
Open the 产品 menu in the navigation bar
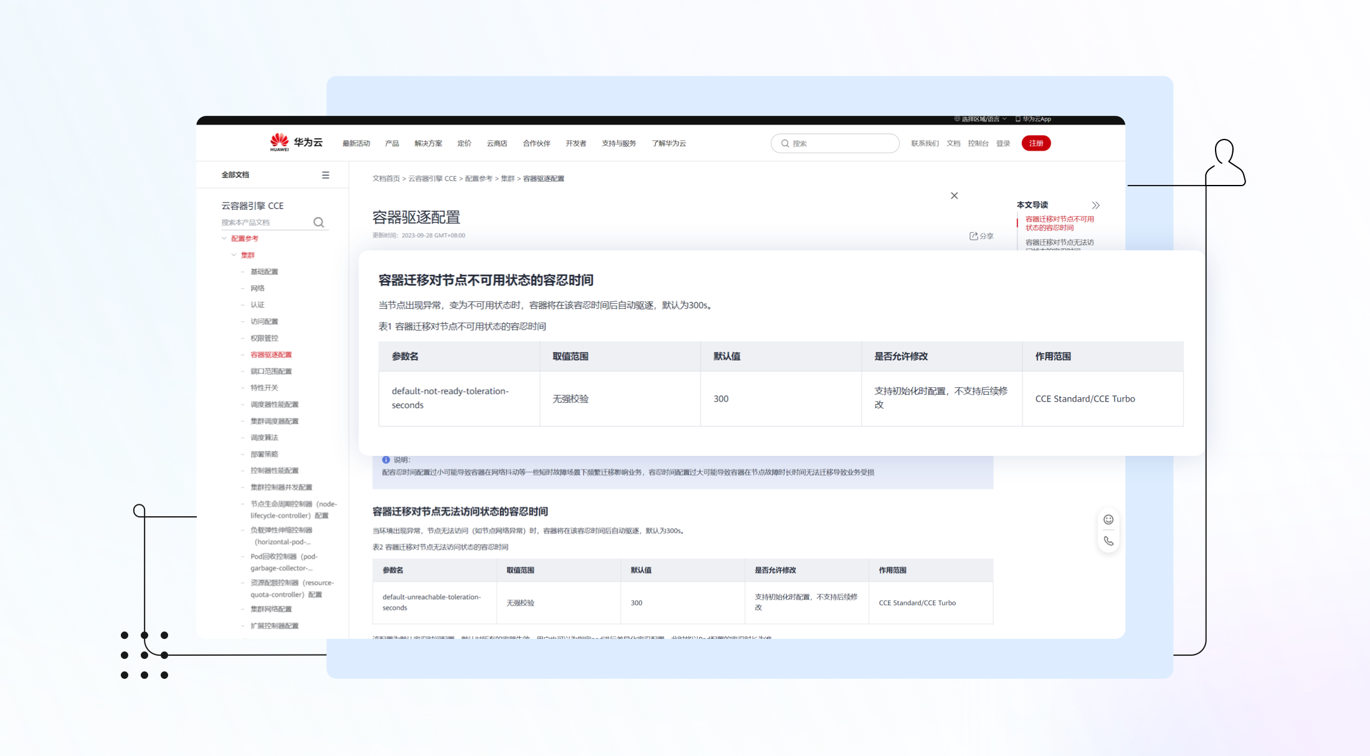click(x=392, y=143)
